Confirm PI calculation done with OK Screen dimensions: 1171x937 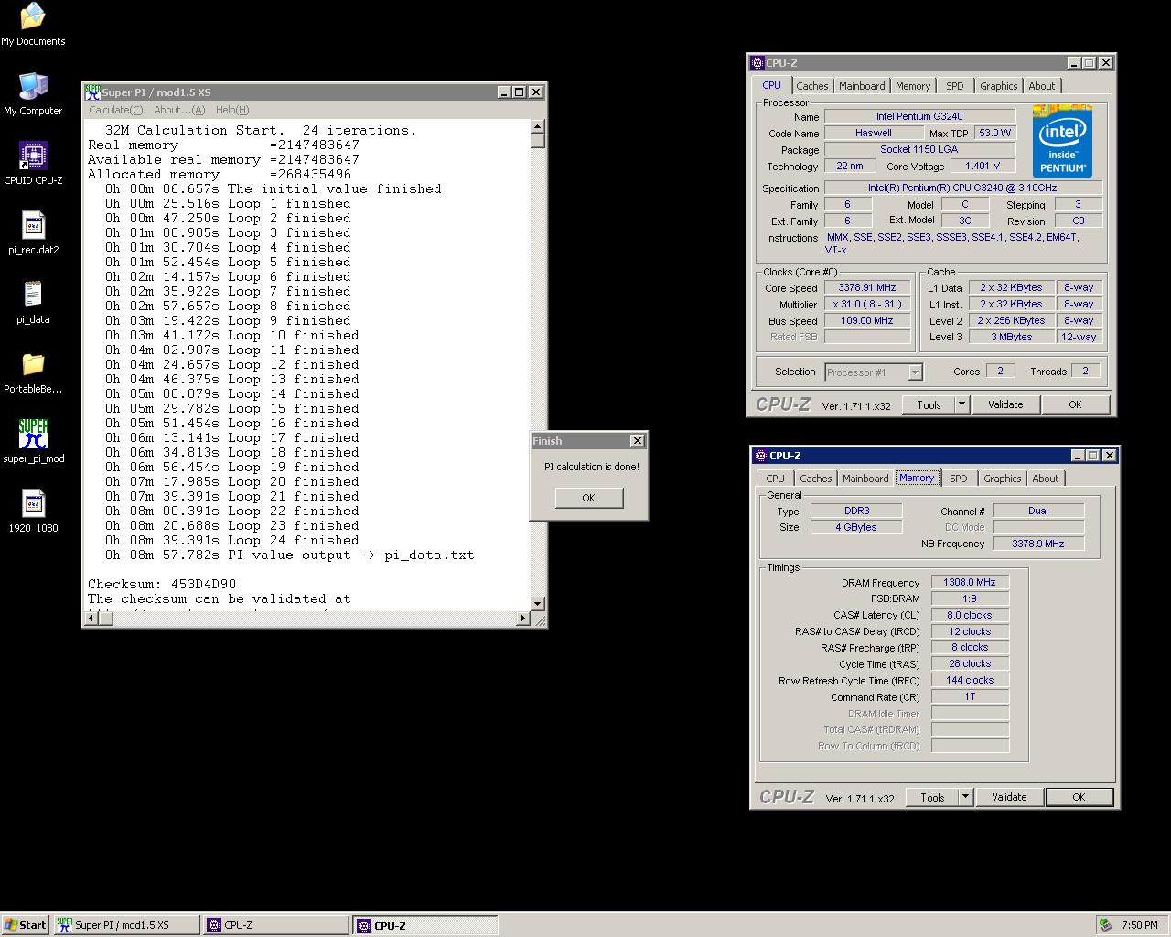588,498
